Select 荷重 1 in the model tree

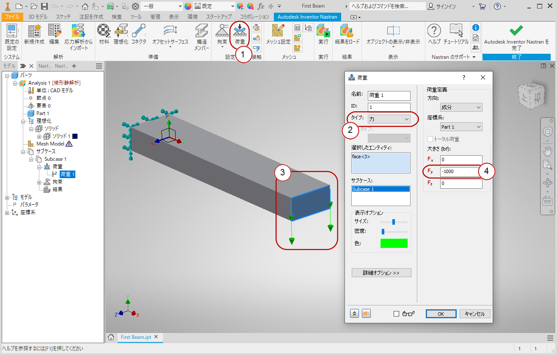(x=67, y=174)
